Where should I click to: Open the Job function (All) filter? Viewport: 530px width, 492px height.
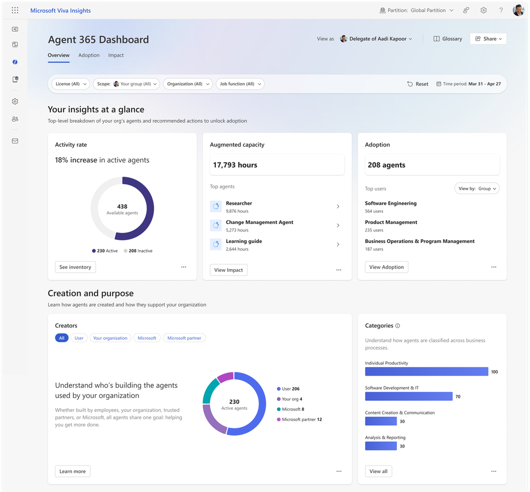point(240,84)
